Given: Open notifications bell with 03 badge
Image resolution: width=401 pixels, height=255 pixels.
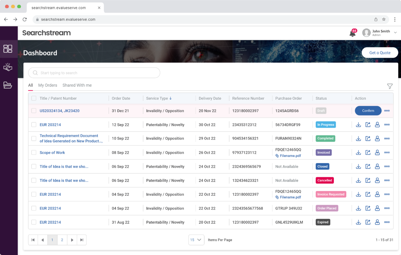Looking at the screenshot, I should pos(353,33).
